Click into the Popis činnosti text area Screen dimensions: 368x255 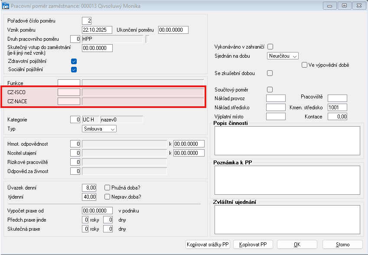pos(286,141)
